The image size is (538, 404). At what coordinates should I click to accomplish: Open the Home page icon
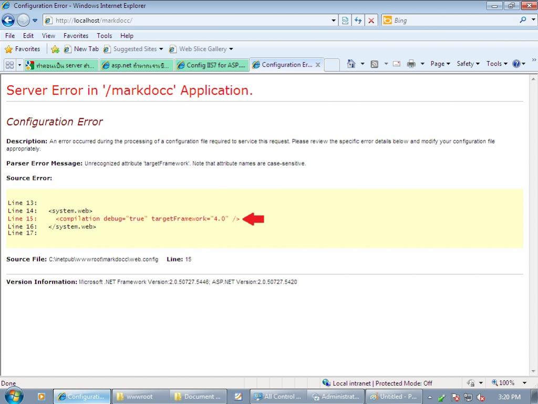pyautogui.click(x=351, y=64)
